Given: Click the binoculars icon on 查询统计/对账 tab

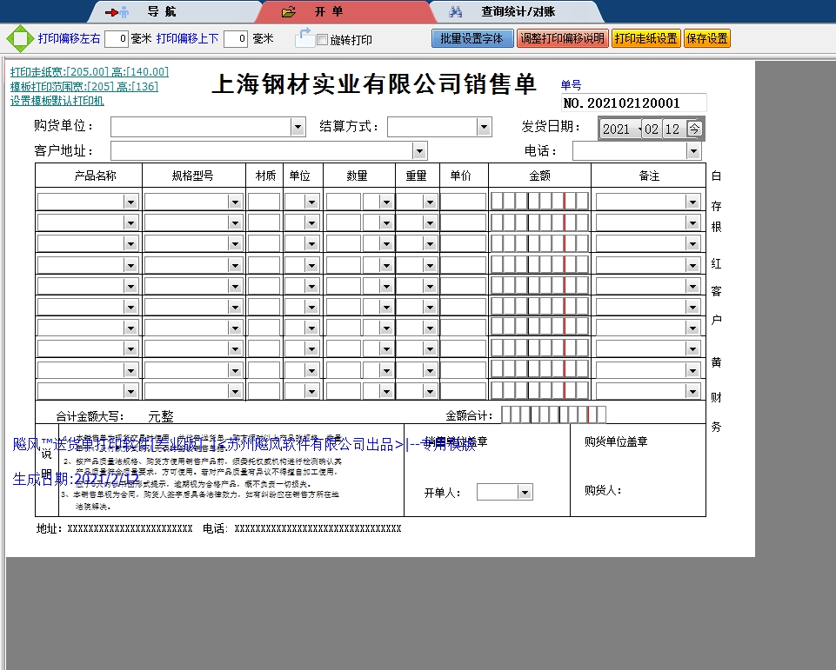Looking at the screenshot, I should click(x=456, y=11).
